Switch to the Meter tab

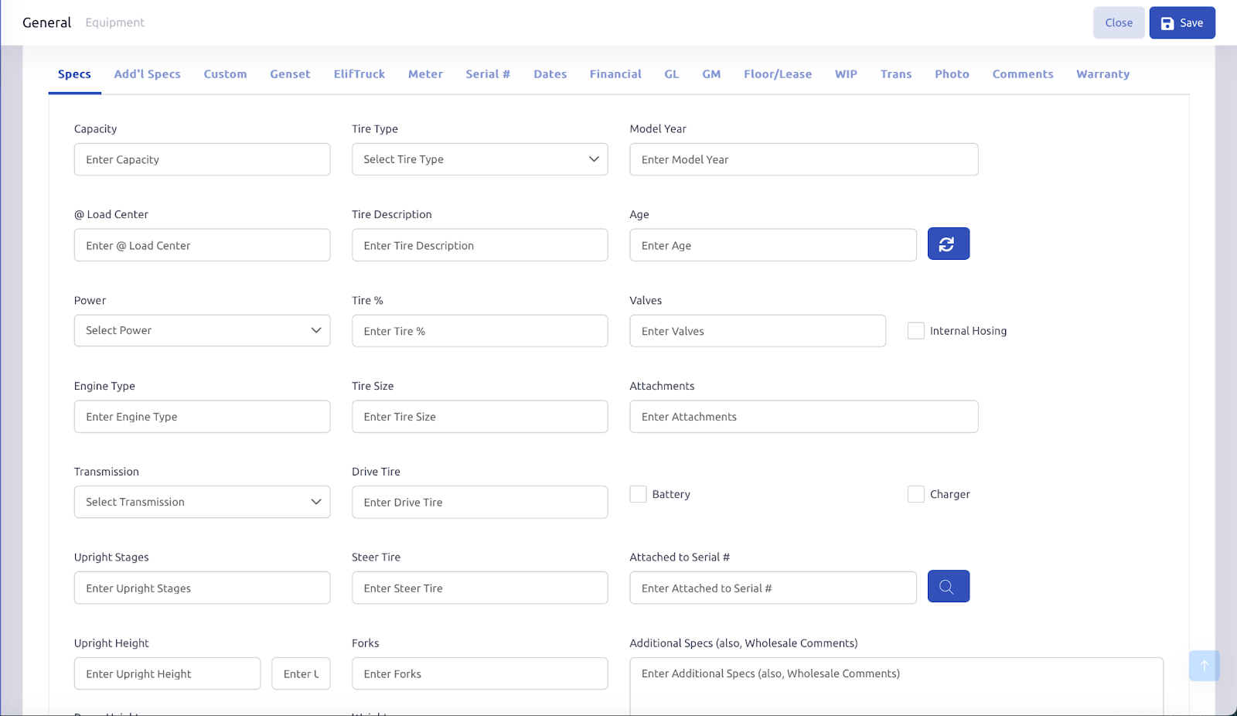click(x=425, y=74)
